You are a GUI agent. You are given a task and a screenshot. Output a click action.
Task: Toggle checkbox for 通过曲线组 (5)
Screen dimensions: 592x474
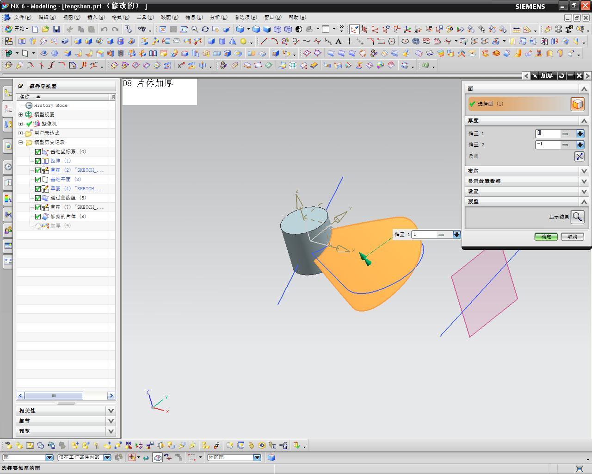click(x=38, y=198)
